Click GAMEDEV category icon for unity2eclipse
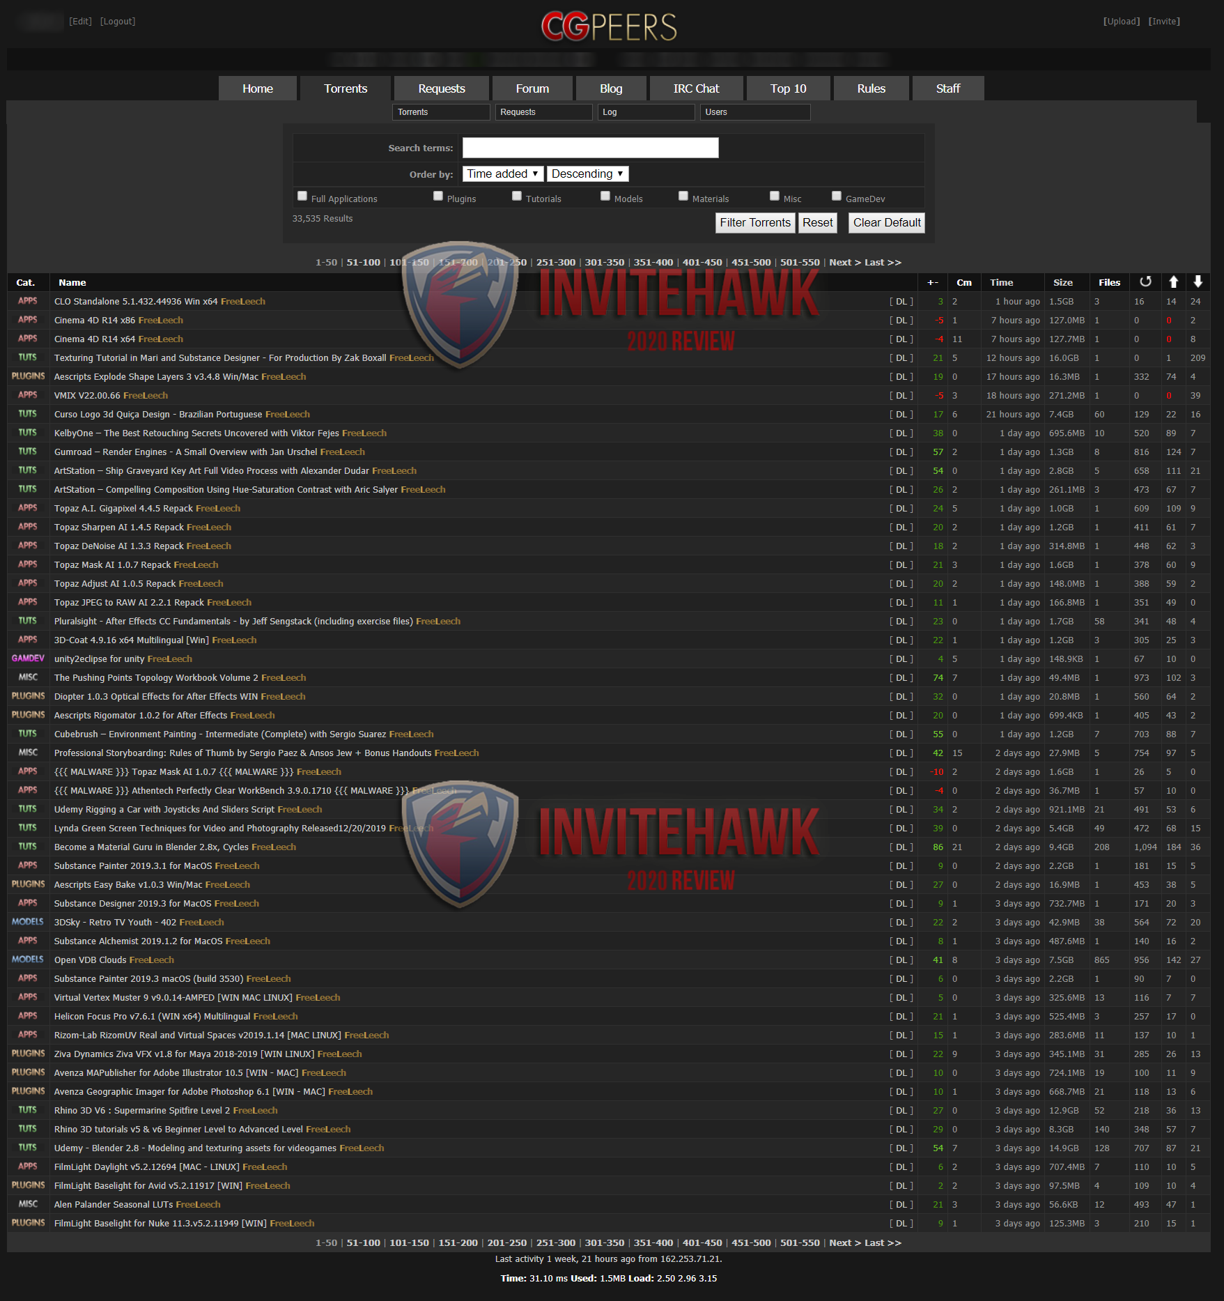The image size is (1224, 1301). 28,659
